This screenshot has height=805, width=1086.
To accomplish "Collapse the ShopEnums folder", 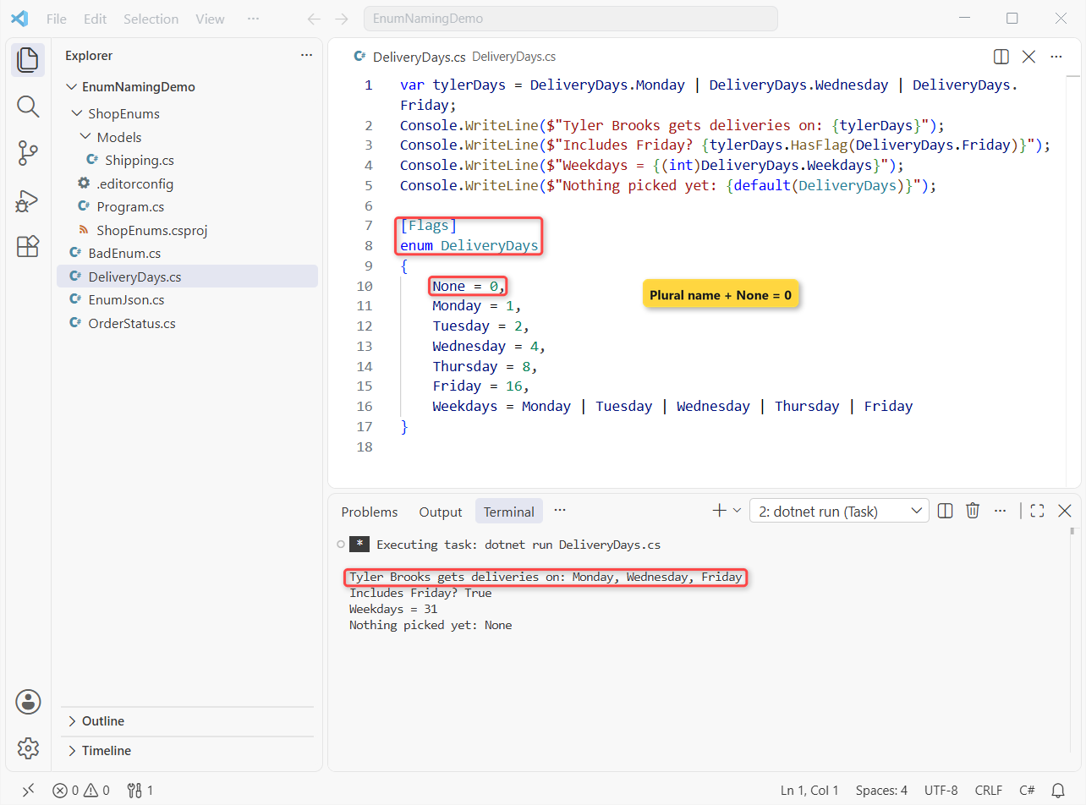I will pos(187,113).
